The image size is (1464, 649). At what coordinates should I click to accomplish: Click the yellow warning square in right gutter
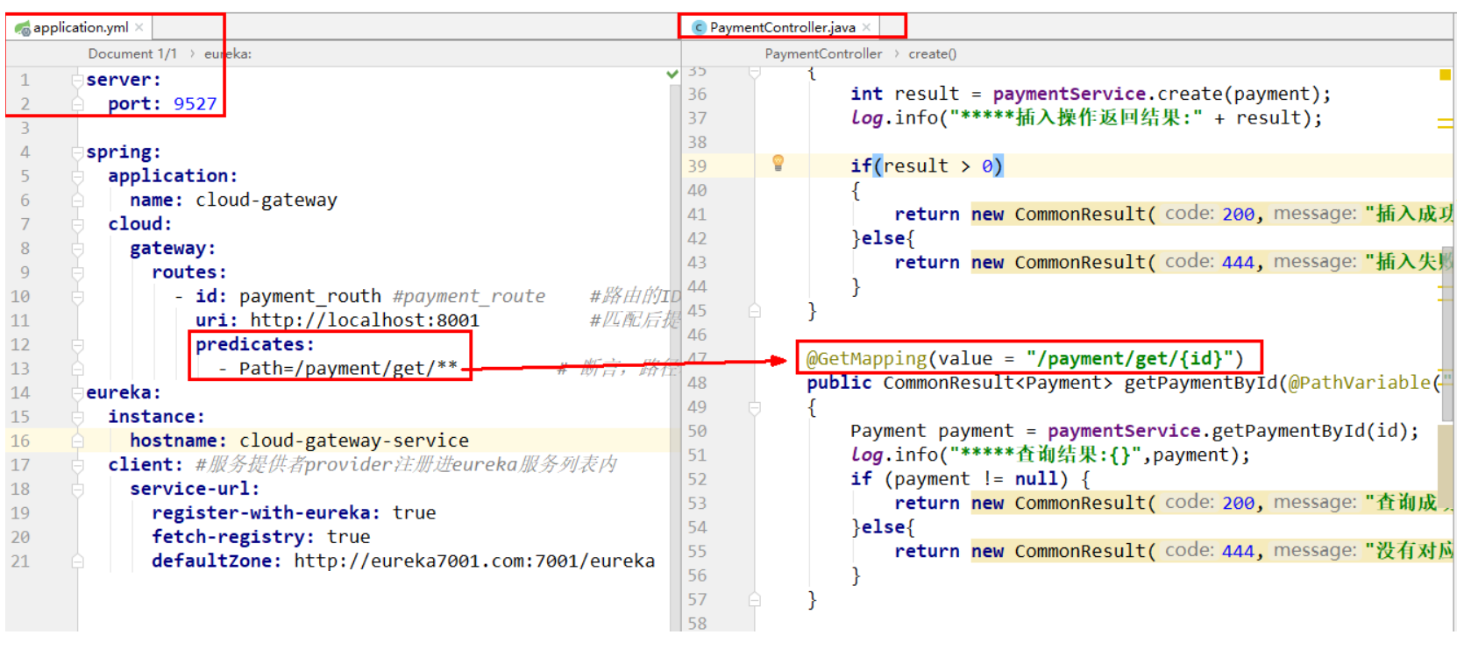(x=1445, y=75)
